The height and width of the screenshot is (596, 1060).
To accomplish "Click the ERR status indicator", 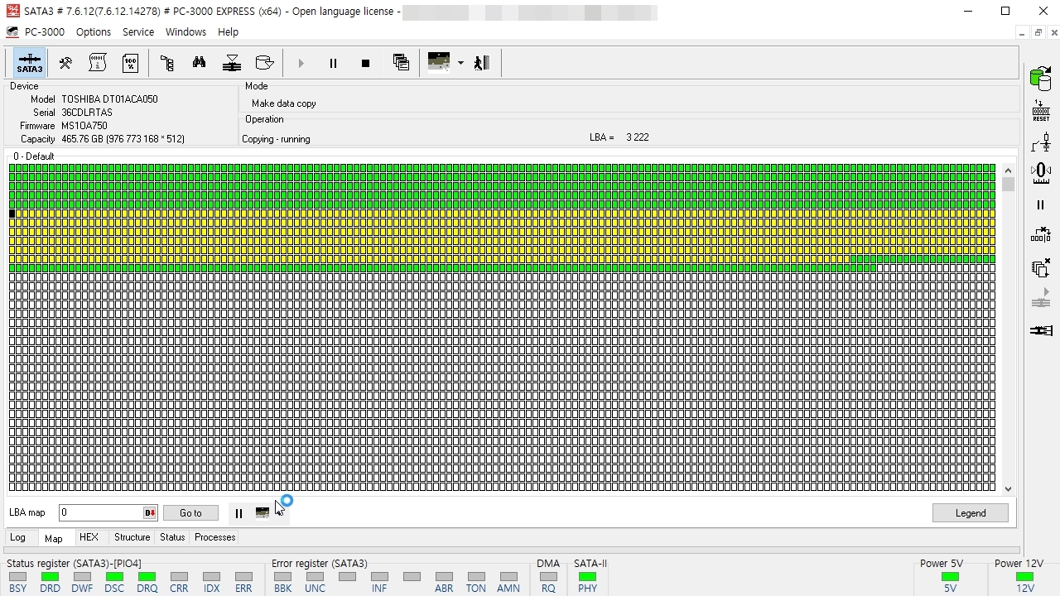I will point(243,577).
